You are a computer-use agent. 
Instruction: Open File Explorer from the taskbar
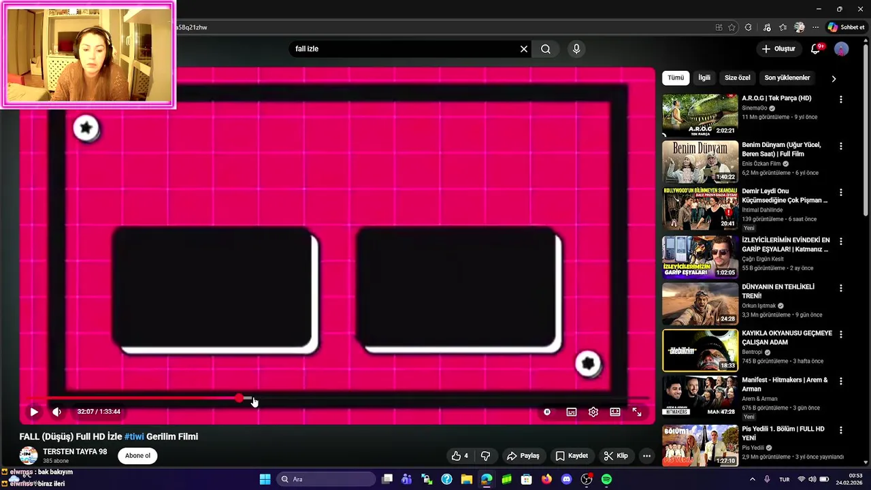[x=467, y=479]
